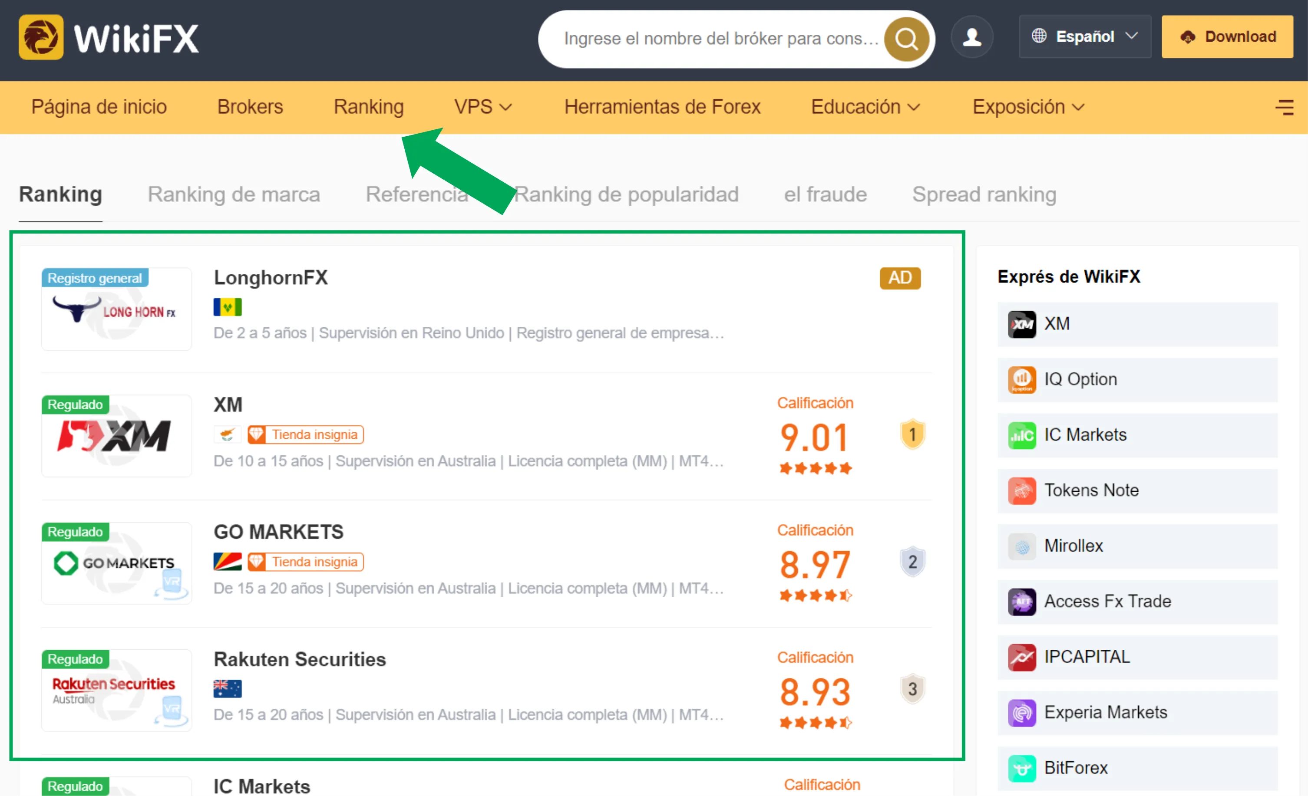The image size is (1308, 796).
Task: Go to Página de inicio
Action: point(99,107)
